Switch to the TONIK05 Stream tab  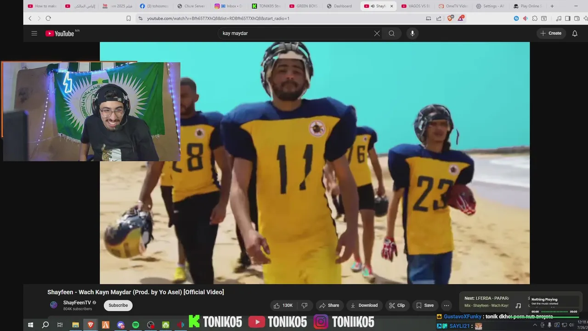point(266,6)
